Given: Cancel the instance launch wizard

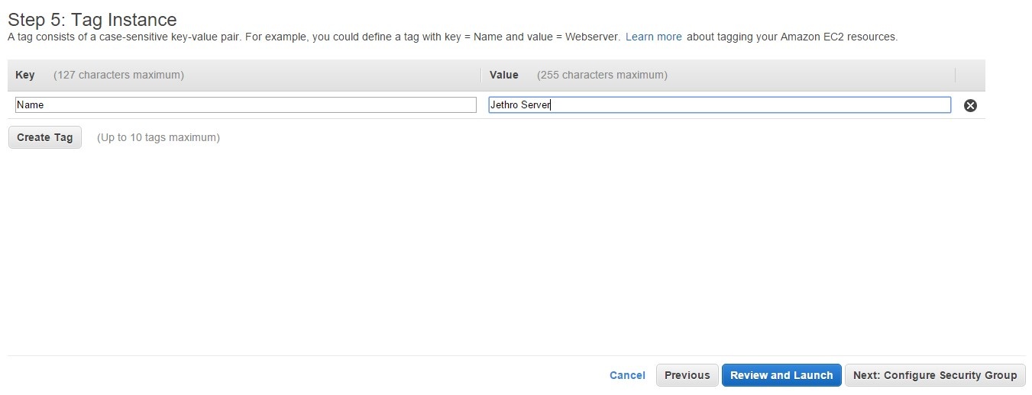Looking at the screenshot, I should (x=627, y=375).
